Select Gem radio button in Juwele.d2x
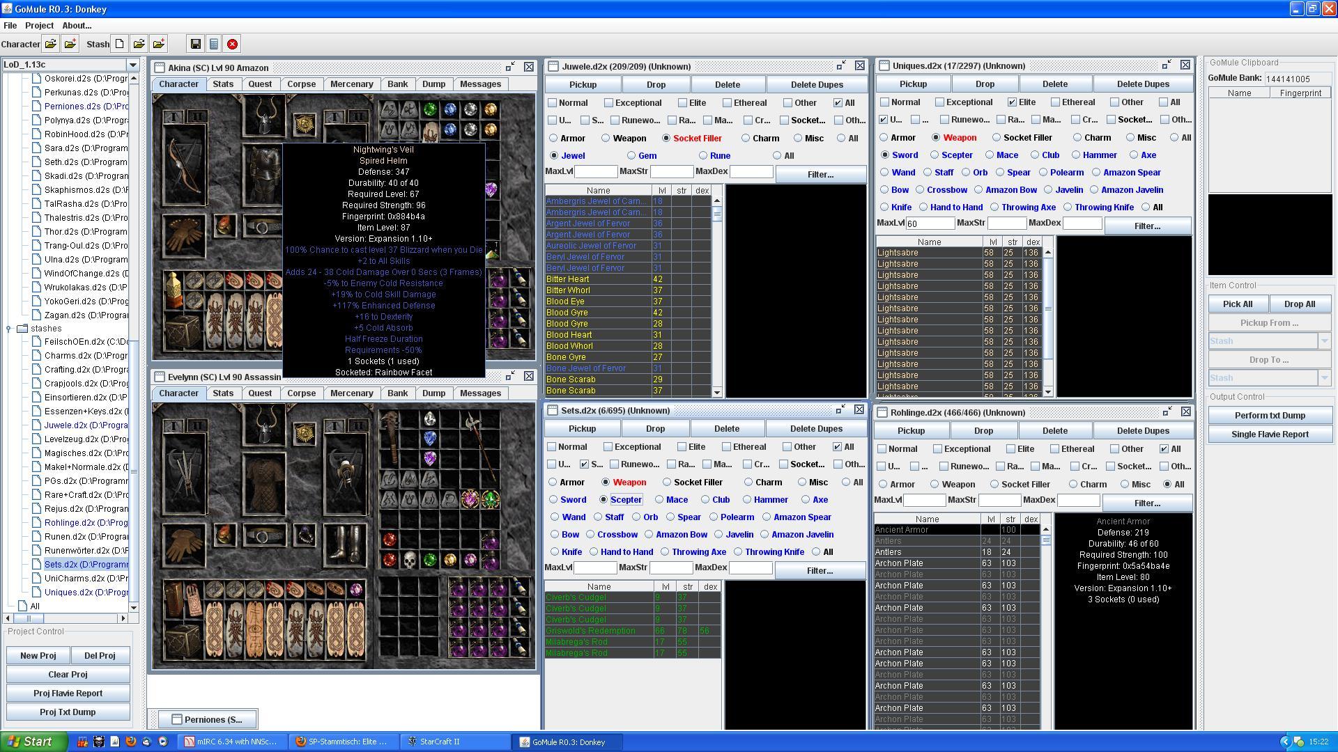Image resolution: width=1338 pixels, height=752 pixels. [x=631, y=155]
